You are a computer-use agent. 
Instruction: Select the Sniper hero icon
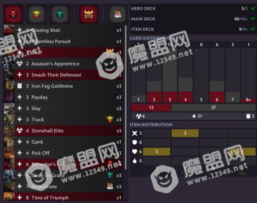[117, 14]
